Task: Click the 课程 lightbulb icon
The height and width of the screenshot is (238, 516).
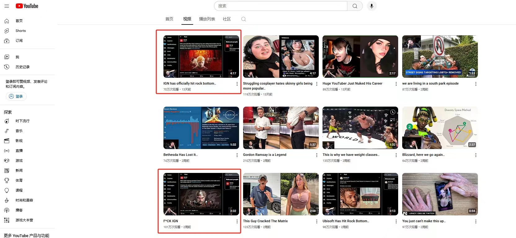Action: pyautogui.click(x=7, y=190)
